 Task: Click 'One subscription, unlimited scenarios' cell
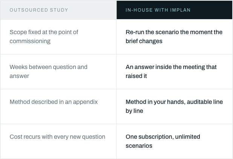coord(174,141)
